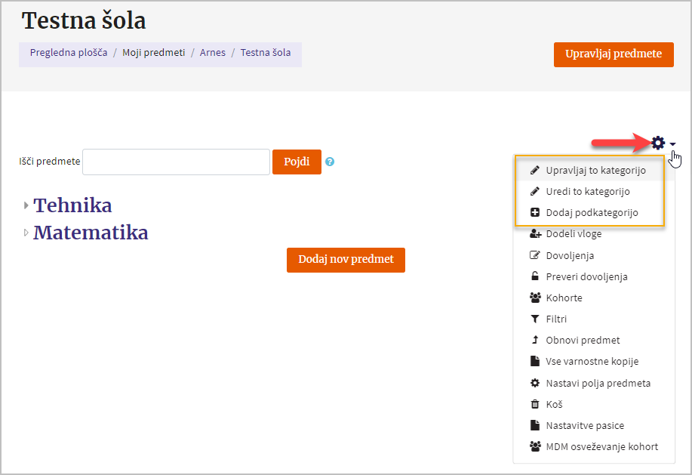
Task: Click the help question mark icon
Action: [330, 162]
